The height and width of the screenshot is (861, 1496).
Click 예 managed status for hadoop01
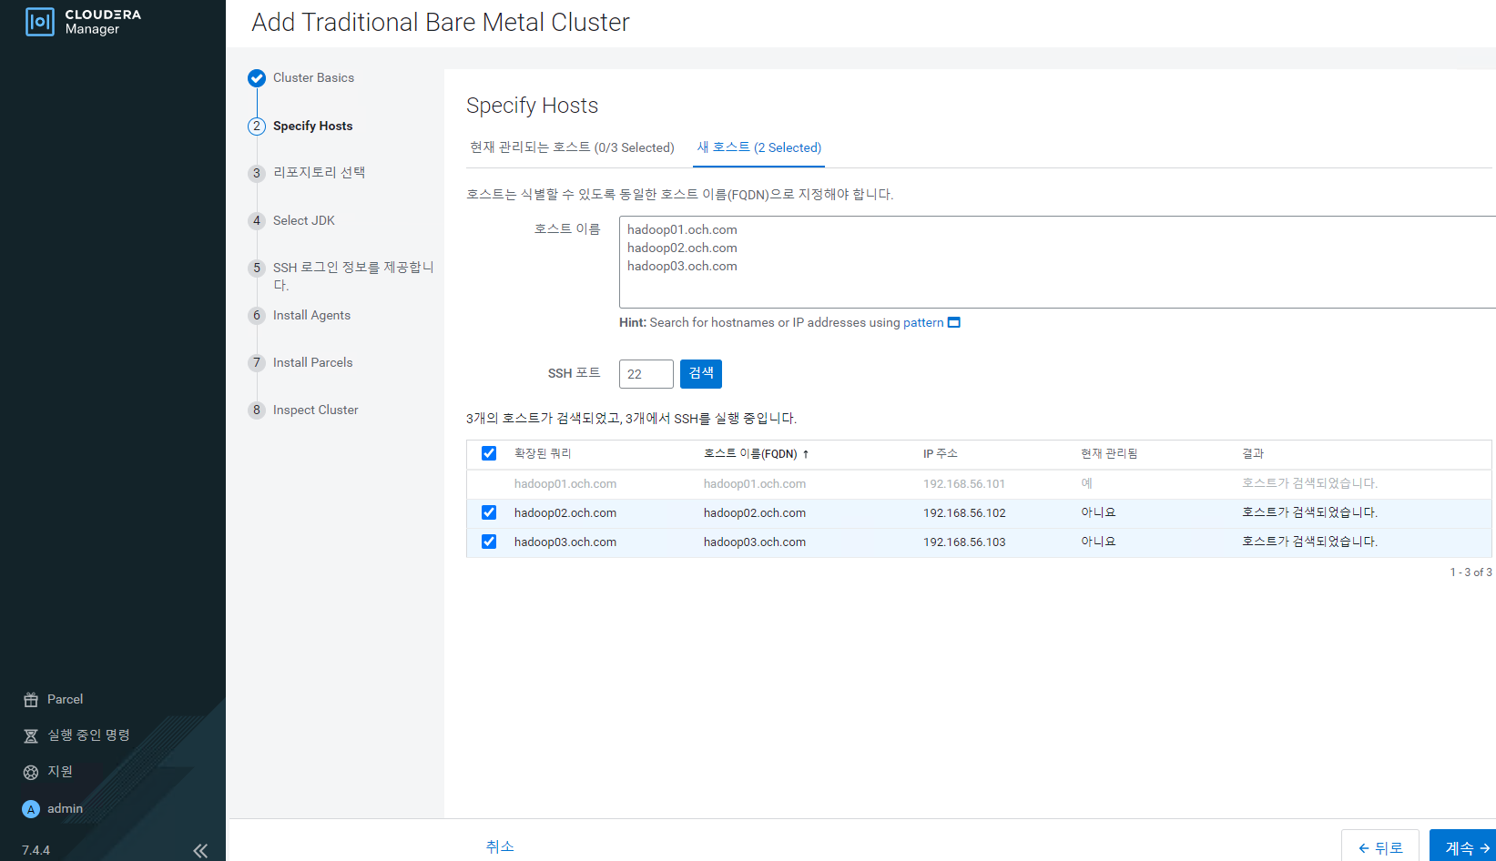[1086, 483]
